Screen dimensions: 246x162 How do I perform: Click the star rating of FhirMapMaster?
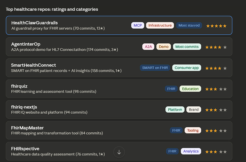(x=216, y=131)
